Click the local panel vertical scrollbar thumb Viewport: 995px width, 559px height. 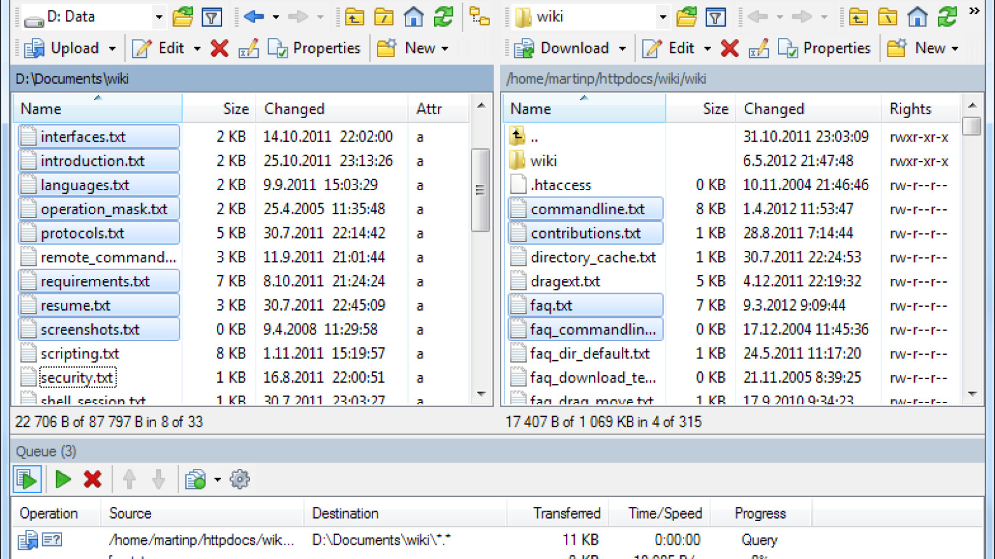point(479,189)
